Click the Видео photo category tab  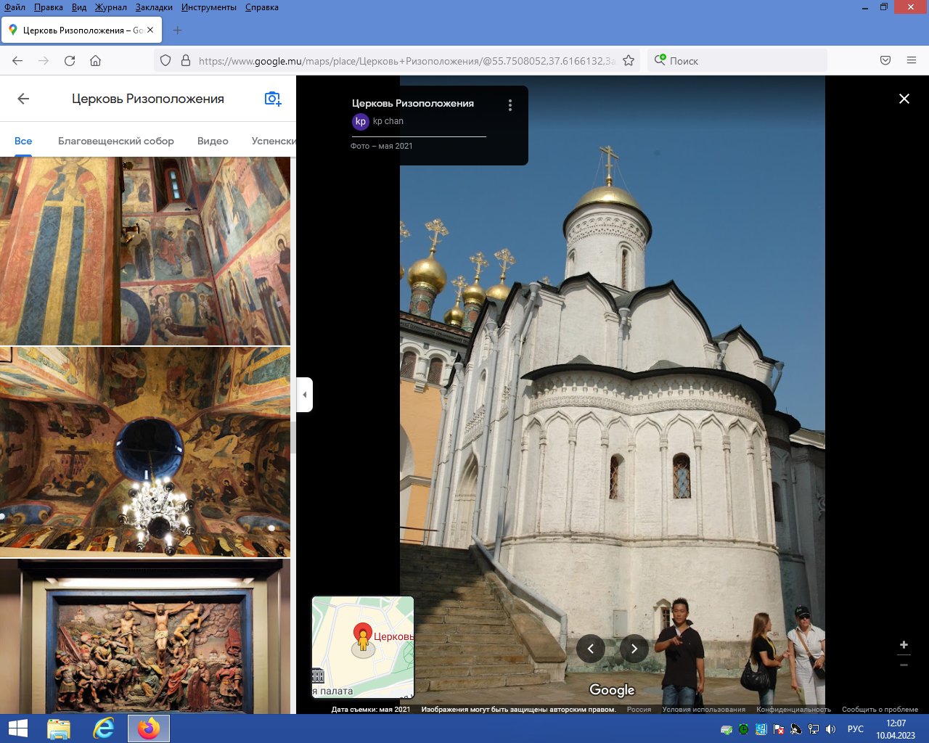213,141
